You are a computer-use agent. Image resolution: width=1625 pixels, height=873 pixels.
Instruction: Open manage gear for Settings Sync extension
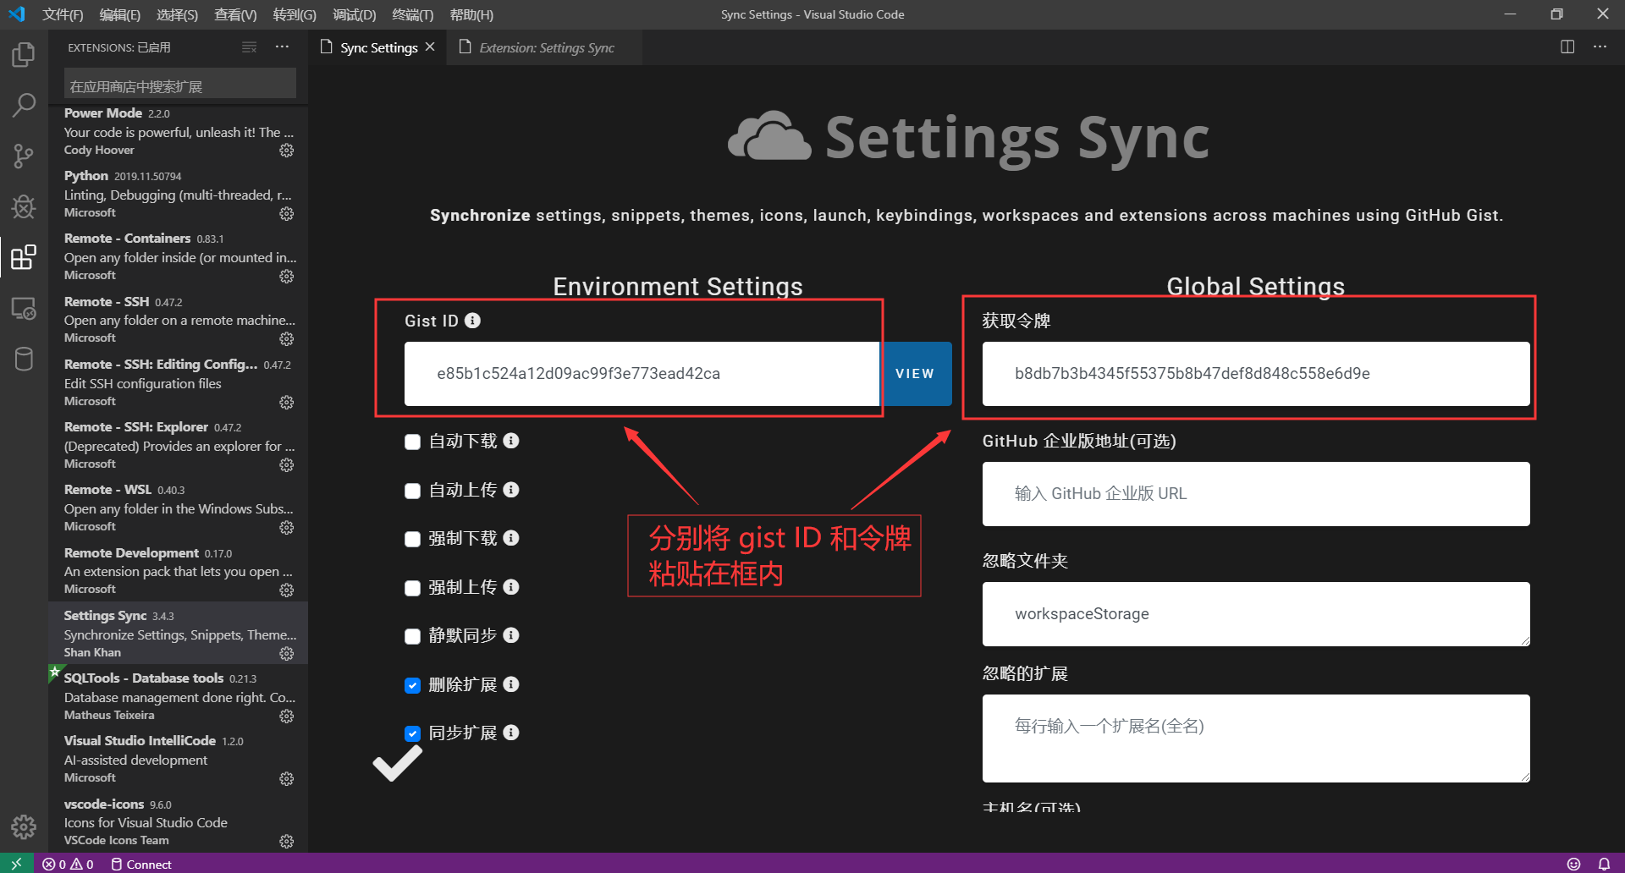(287, 654)
